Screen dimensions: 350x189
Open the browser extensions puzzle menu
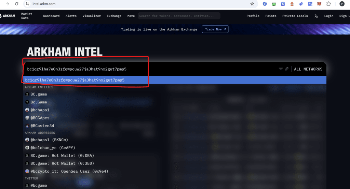tap(328, 4)
